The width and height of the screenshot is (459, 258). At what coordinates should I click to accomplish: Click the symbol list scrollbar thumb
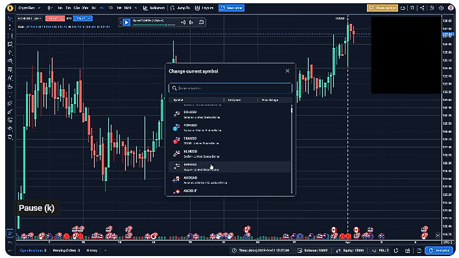tap(292, 111)
